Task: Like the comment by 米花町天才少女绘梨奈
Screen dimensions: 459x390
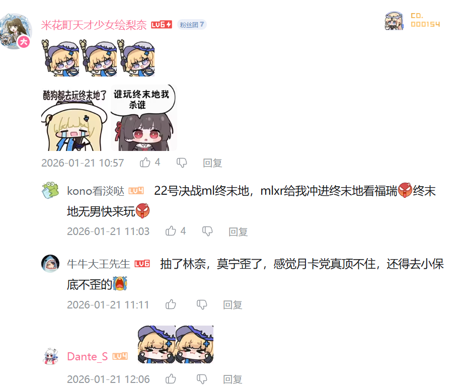Action: (145, 163)
